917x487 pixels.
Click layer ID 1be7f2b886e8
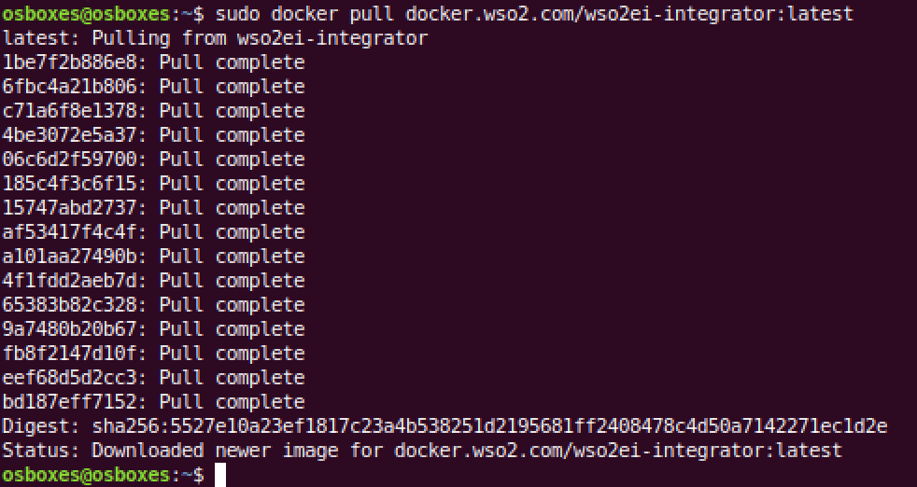click(75, 63)
